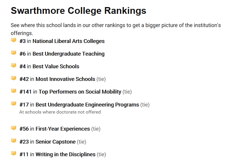Open Writing in the Disciplines ranking

click(65, 154)
